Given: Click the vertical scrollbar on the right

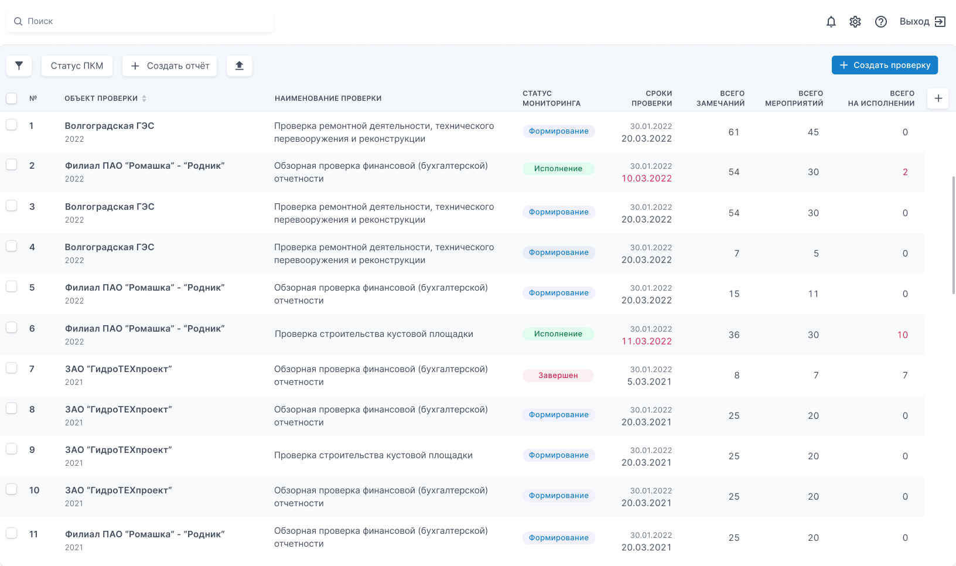Looking at the screenshot, I should [x=953, y=234].
